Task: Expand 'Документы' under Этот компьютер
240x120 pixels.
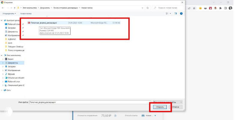Action: [x=3, y=63]
